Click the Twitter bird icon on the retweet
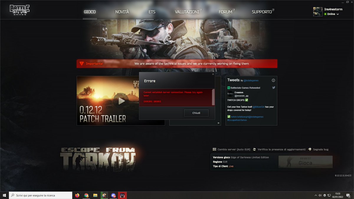 coord(273,88)
